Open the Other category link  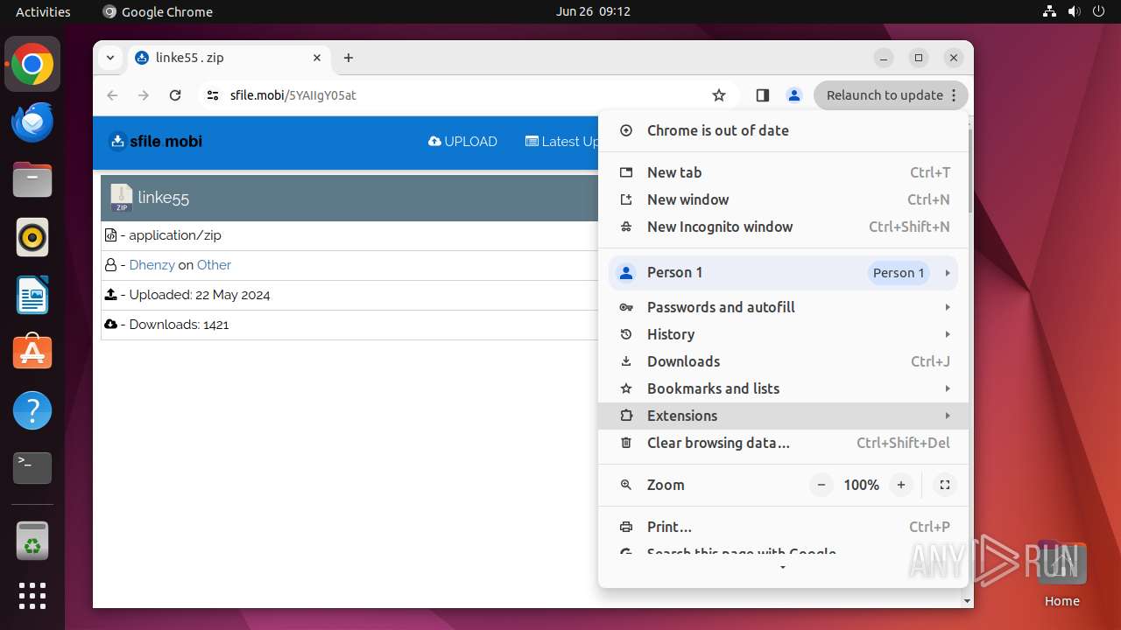point(215,265)
